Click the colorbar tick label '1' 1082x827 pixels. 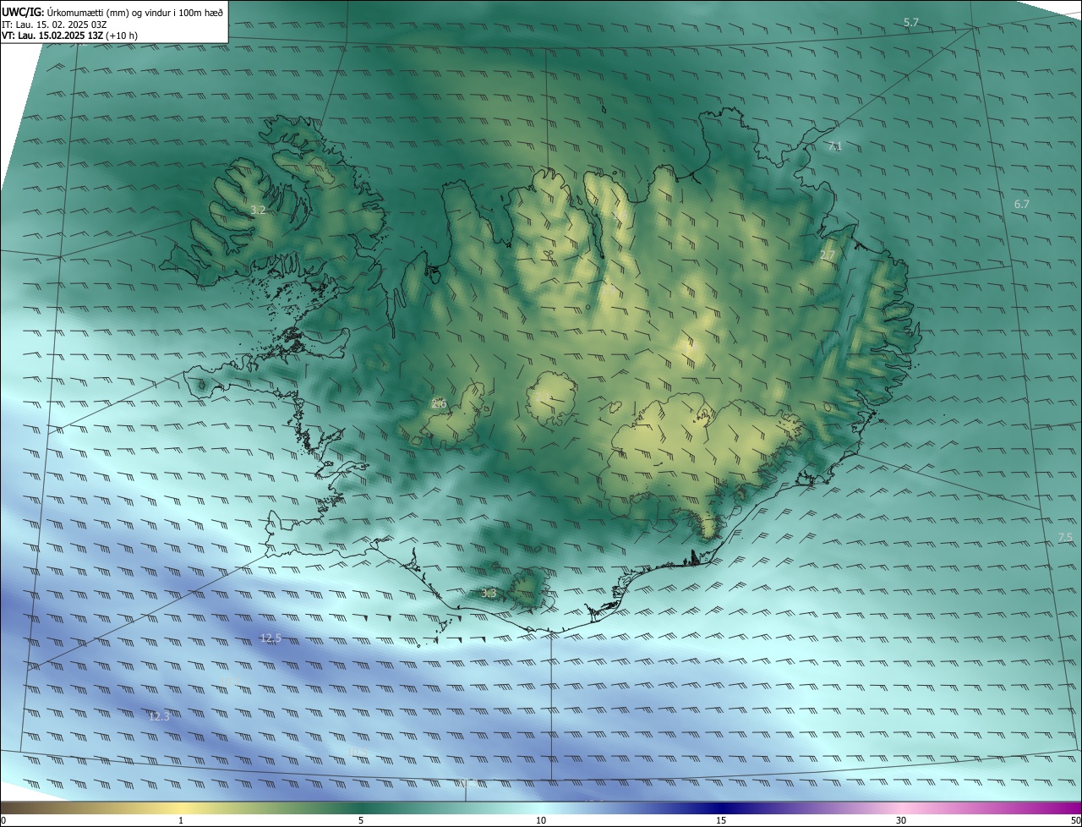pyautogui.click(x=181, y=820)
